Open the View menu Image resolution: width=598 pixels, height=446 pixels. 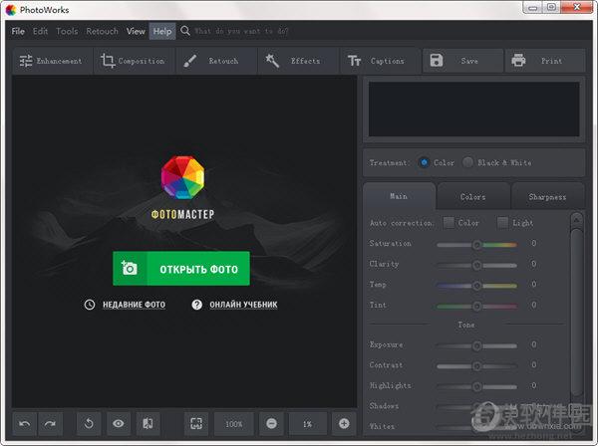tap(136, 31)
